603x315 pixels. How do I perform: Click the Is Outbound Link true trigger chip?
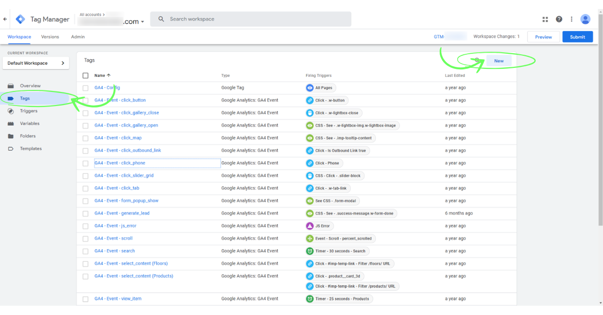coord(338,151)
